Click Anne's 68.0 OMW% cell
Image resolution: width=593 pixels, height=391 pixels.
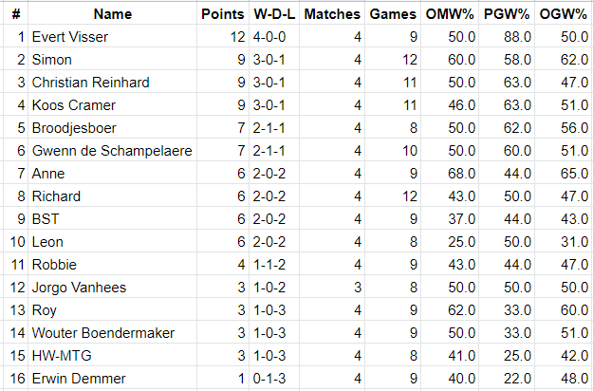[x=450, y=173]
